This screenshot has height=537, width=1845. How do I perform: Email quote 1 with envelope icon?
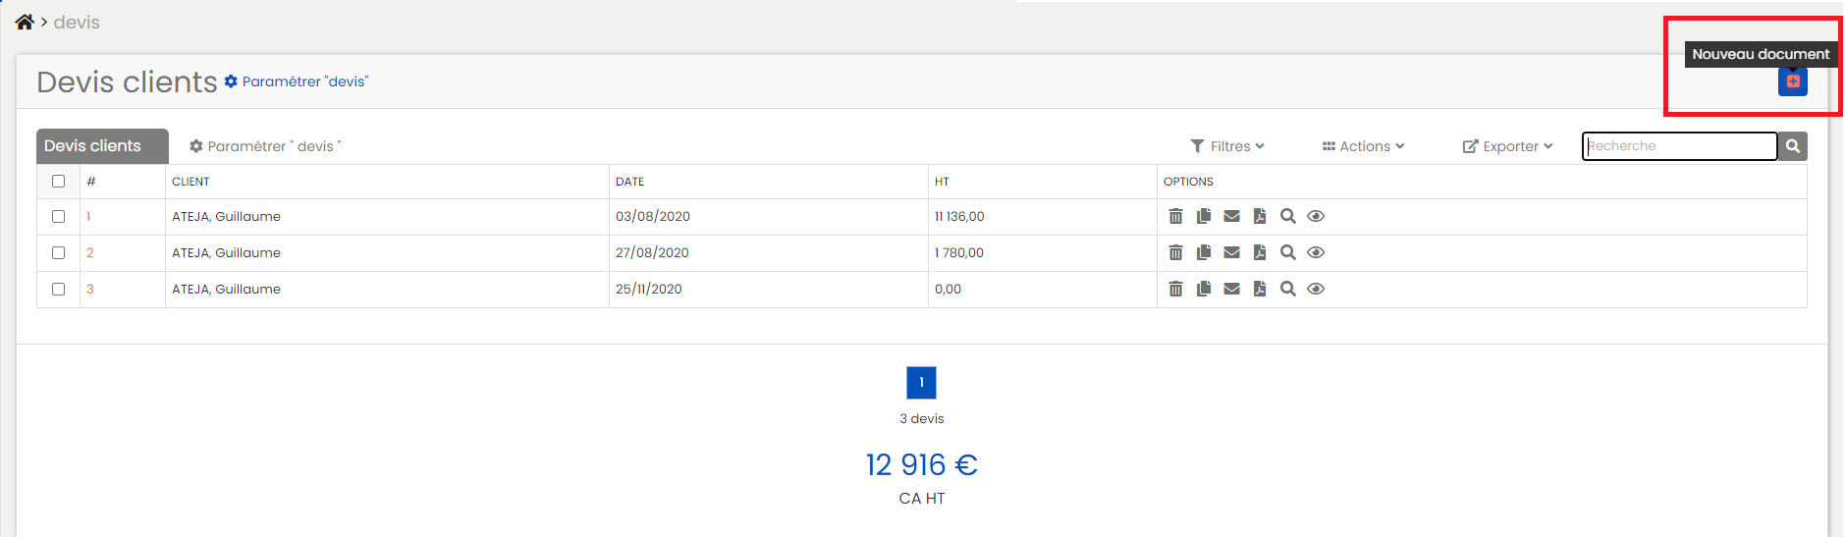[1231, 216]
